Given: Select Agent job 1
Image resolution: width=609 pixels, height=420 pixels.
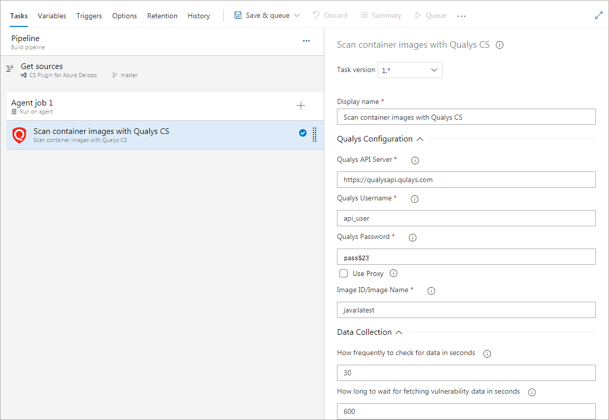Looking at the screenshot, I should pyautogui.click(x=165, y=106).
